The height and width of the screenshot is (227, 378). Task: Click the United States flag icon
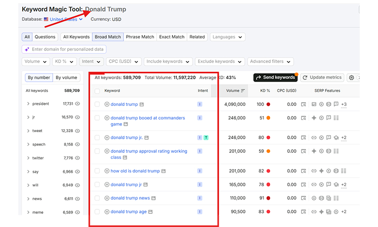[x=46, y=19]
